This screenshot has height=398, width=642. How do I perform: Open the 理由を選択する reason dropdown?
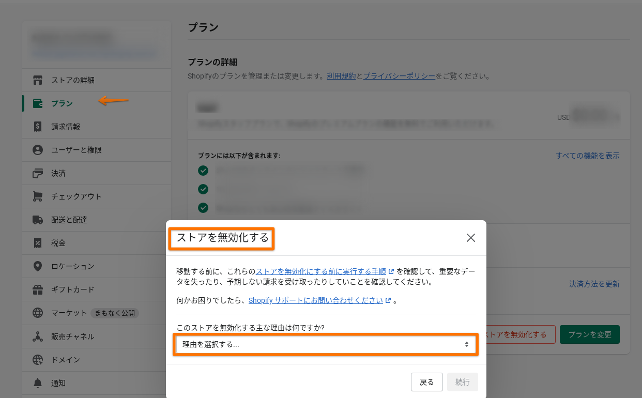(326, 344)
